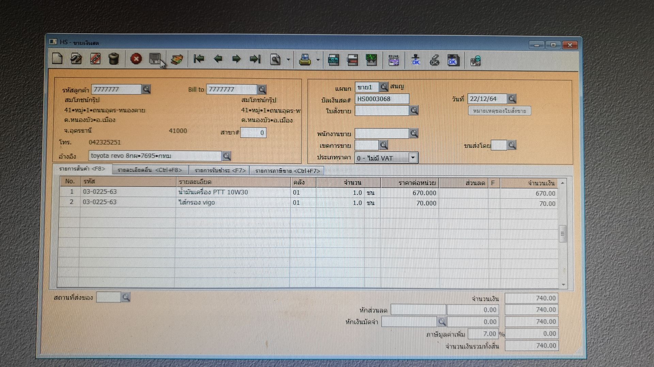Open department lookup next to ขาย1
This screenshot has height=367, width=654.
(x=384, y=87)
